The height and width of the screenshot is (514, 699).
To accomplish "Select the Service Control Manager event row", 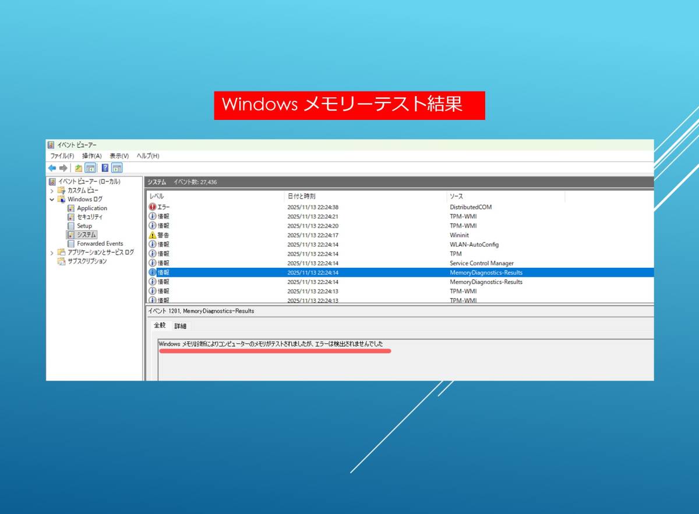I will point(481,263).
